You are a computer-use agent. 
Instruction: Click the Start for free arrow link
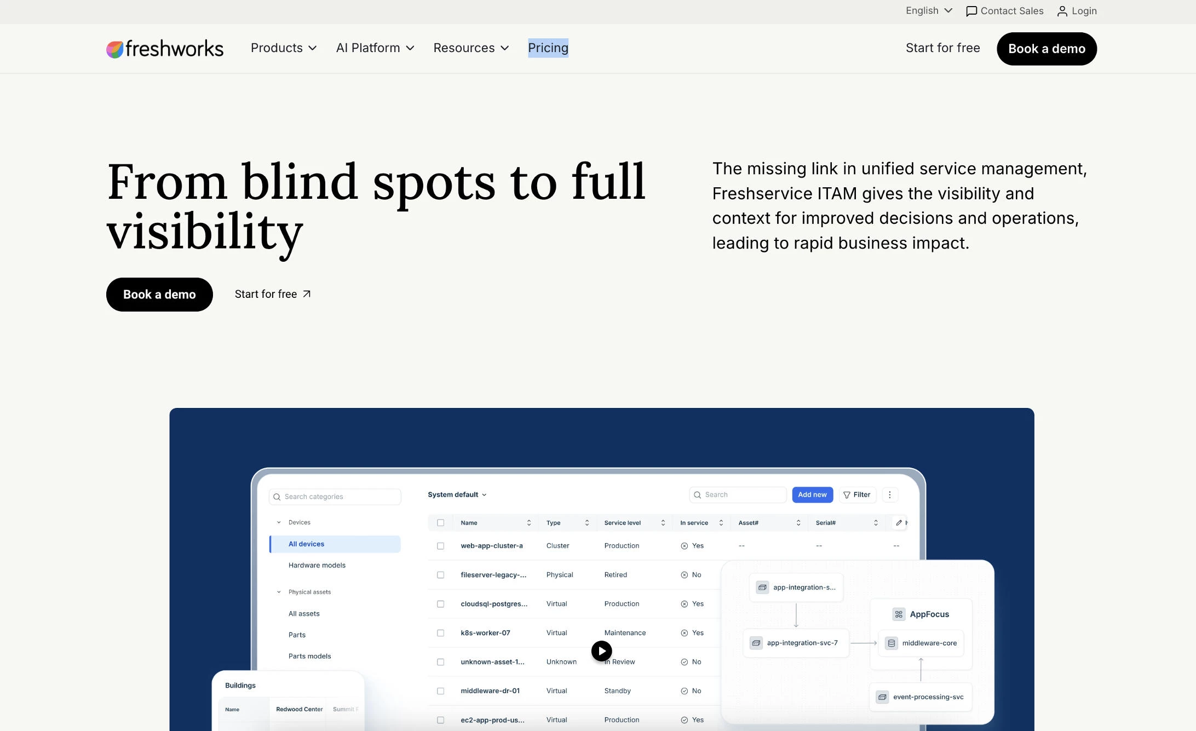click(273, 294)
